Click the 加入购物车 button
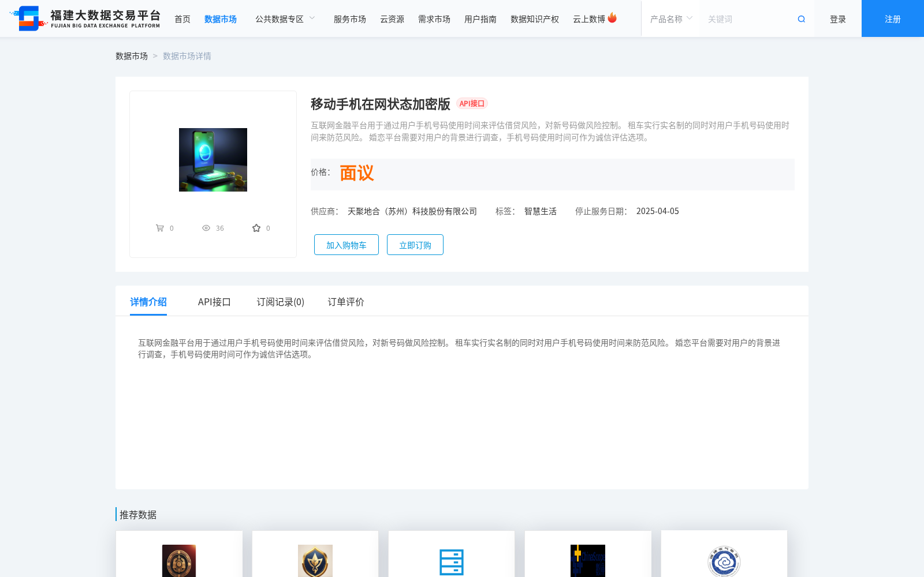924x577 pixels. click(x=346, y=245)
